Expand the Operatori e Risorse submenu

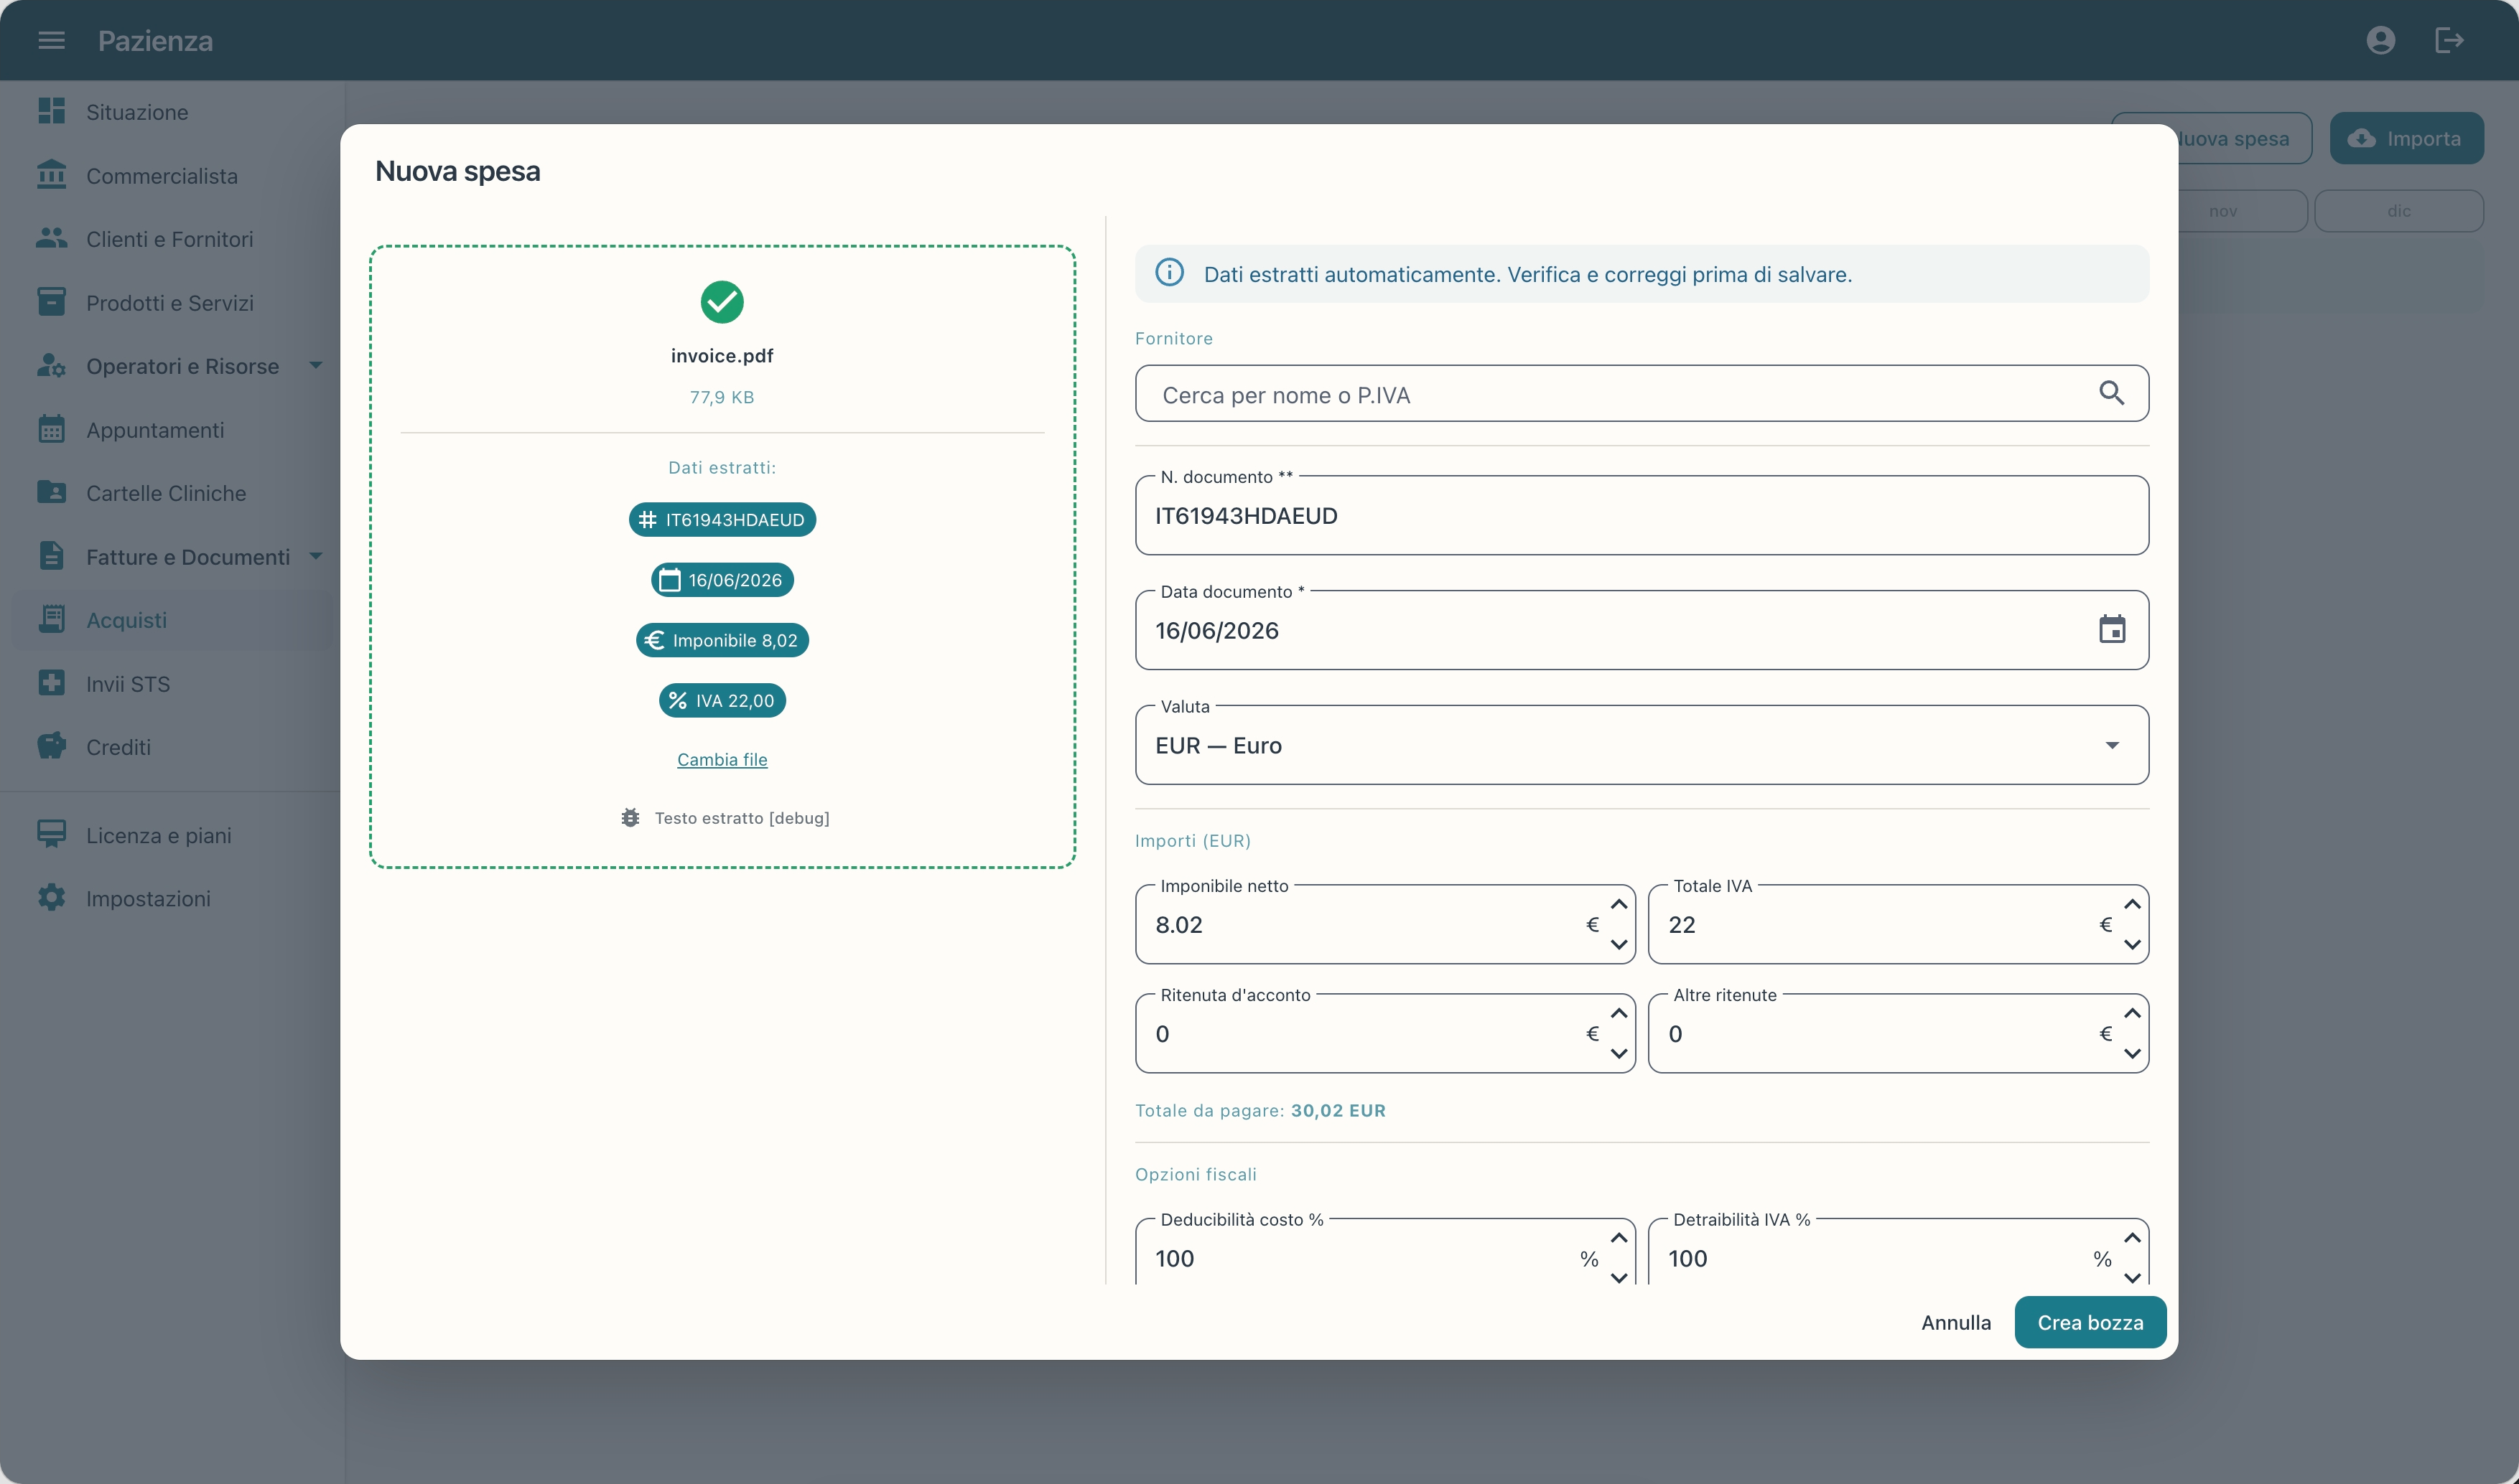[316, 365]
